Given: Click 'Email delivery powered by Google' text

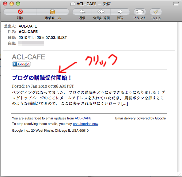Looking at the screenshot, I should click(140, 118).
